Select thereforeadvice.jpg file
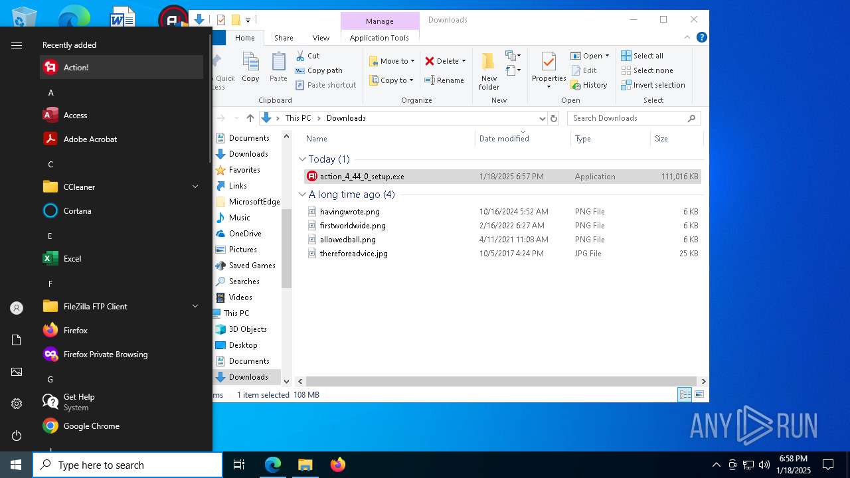Viewport: 850px width, 478px height. click(502, 254)
